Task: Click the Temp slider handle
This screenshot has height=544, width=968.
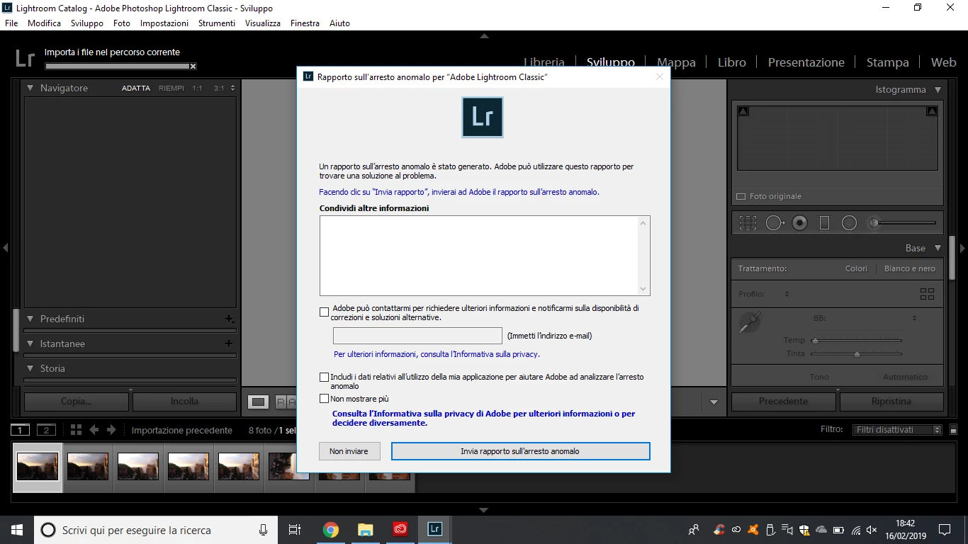Action: coord(815,341)
